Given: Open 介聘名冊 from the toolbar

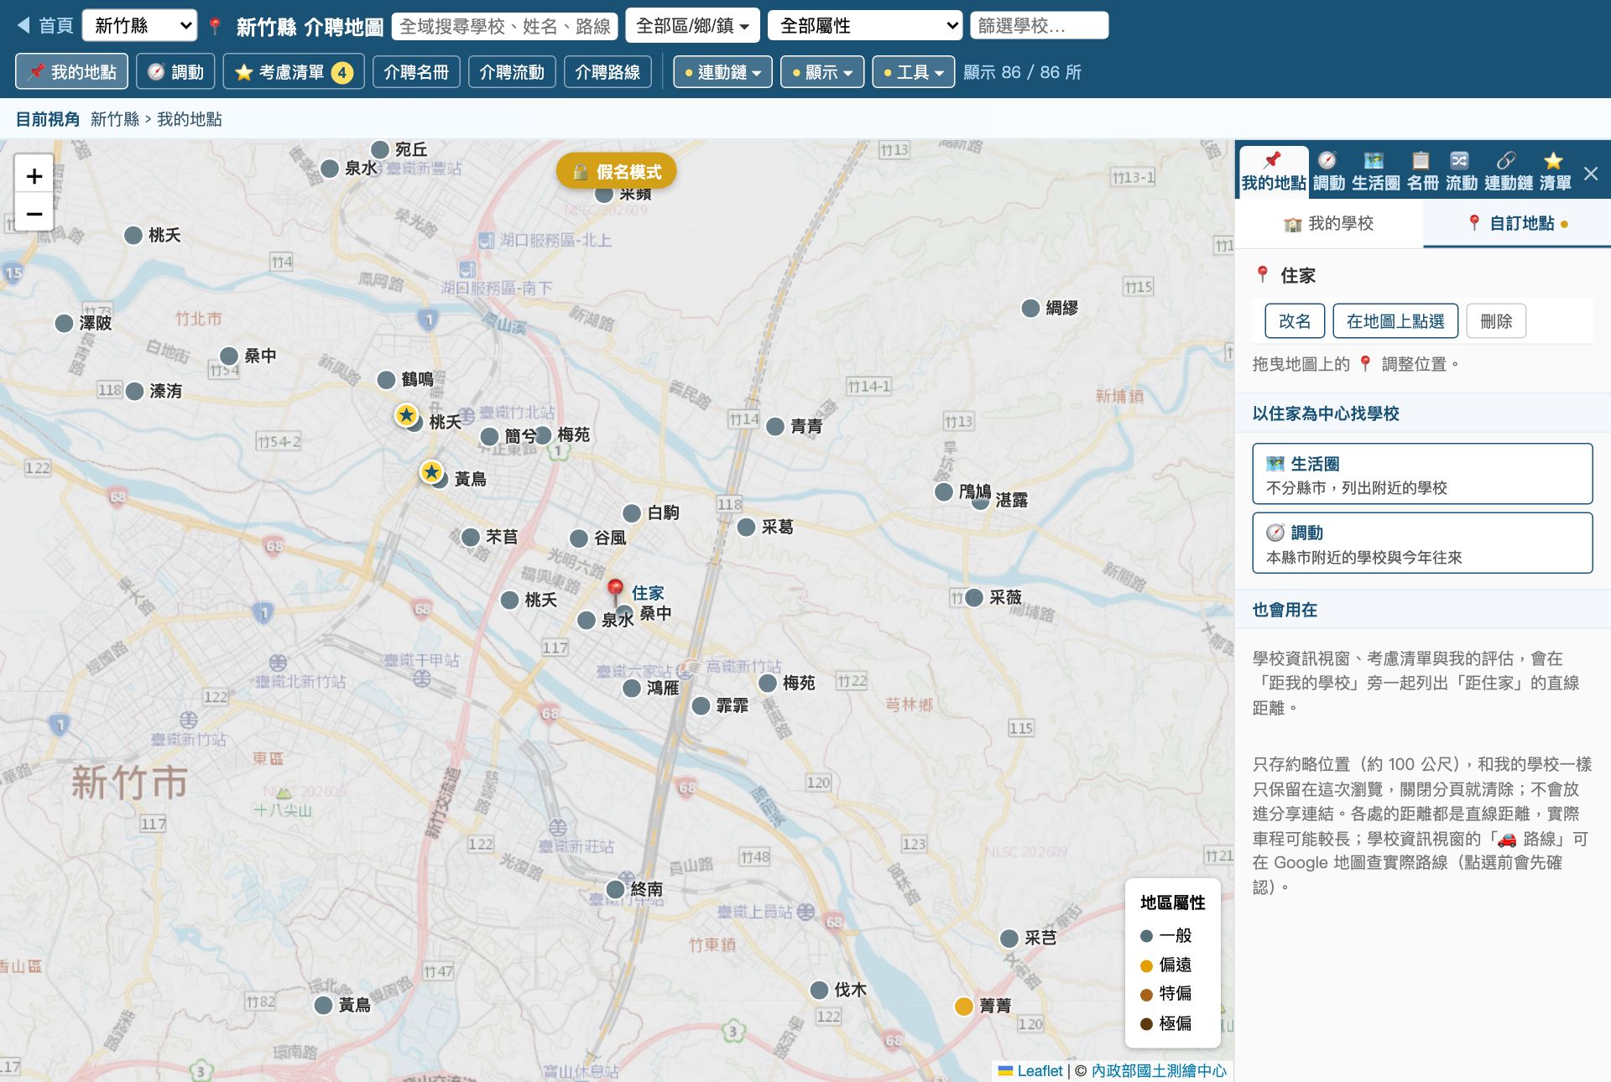Looking at the screenshot, I should [x=416, y=72].
